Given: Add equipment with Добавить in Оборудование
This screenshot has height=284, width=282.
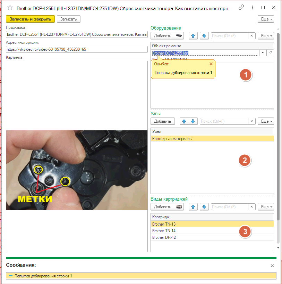Looking at the screenshot, I should tap(163, 36).
